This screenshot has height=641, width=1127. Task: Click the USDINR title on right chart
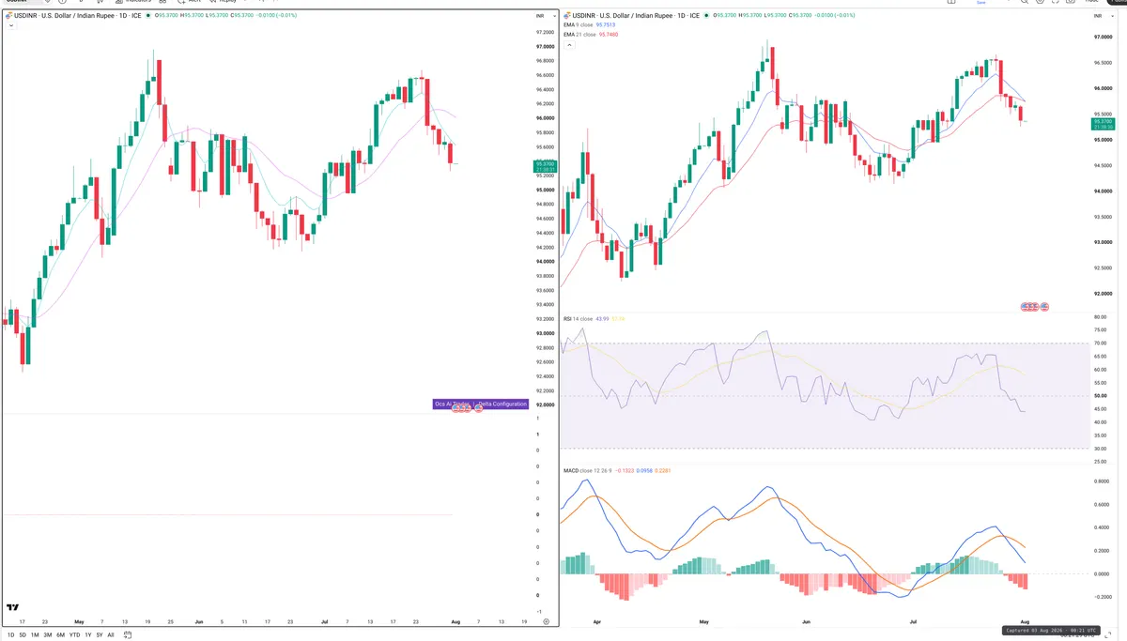636,15
